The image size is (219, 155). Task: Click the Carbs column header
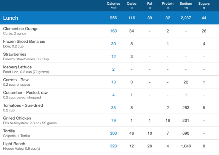click(132, 5)
